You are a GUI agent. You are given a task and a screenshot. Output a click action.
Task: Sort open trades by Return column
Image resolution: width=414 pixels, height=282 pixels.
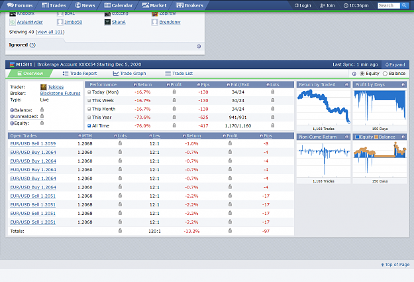(x=193, y=136)
